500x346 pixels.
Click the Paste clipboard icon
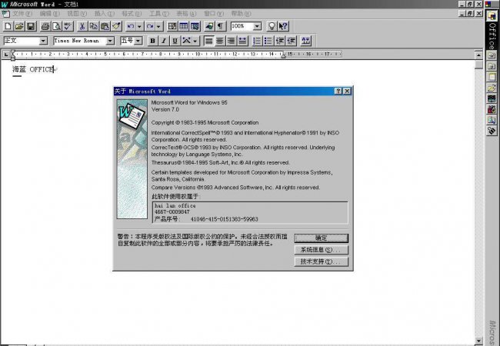click(x=105, y=26)
